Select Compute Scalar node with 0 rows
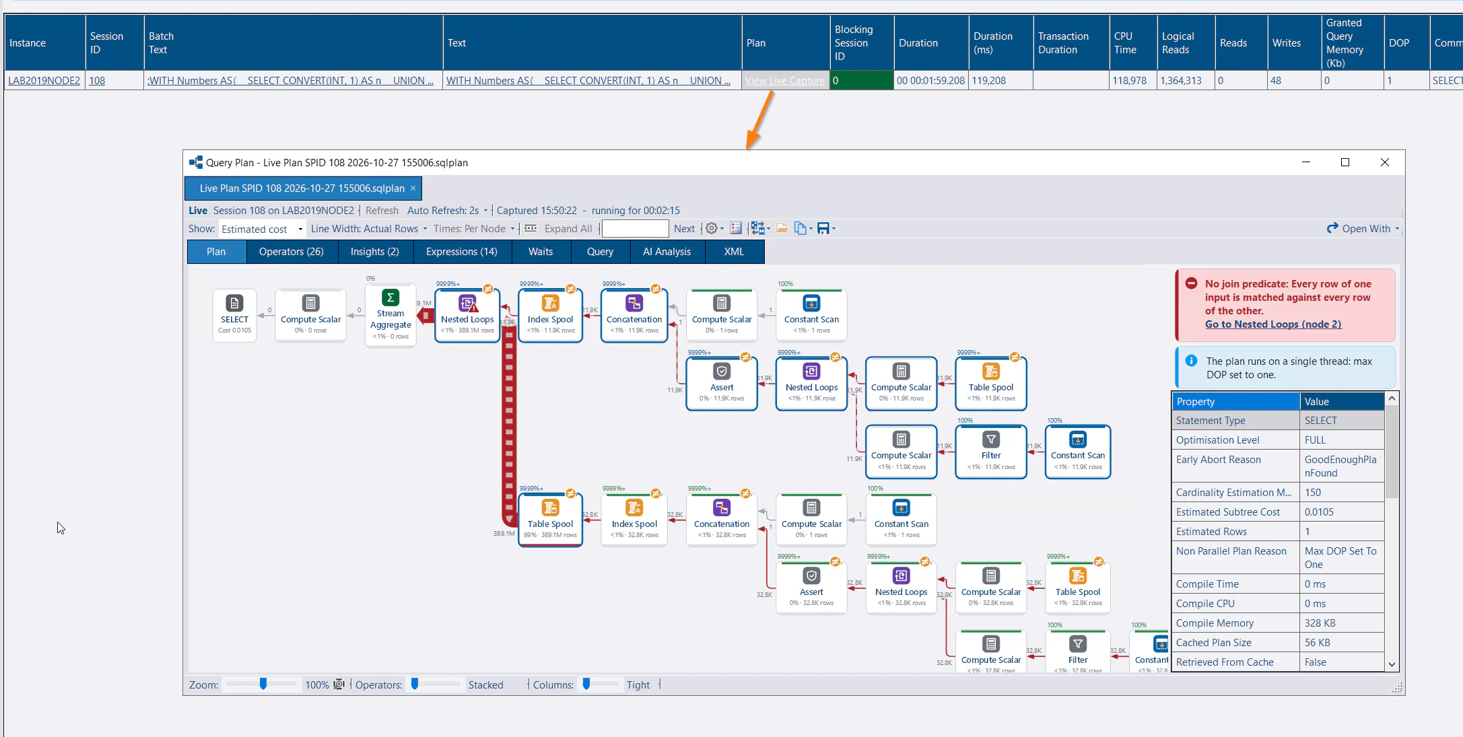 tap(310, 316)
